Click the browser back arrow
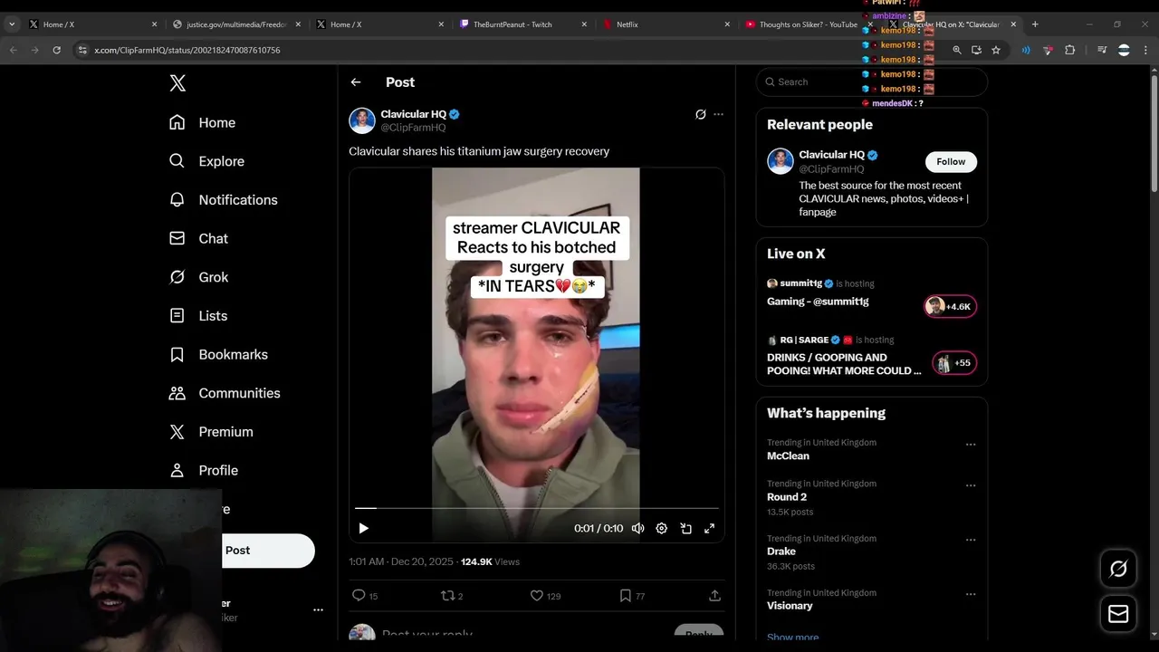 (14, 50)
